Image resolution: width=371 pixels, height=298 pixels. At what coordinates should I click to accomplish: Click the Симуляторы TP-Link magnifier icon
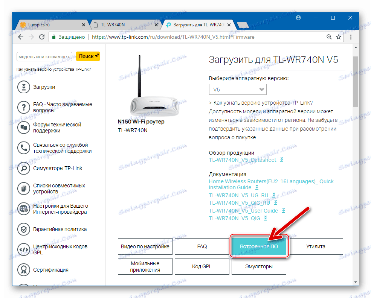pos(24,168)
